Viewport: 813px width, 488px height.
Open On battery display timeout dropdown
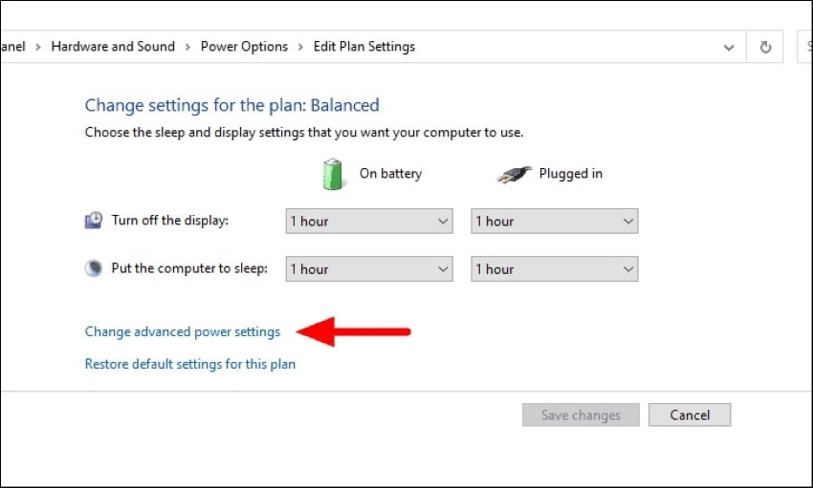coord(369,222)
